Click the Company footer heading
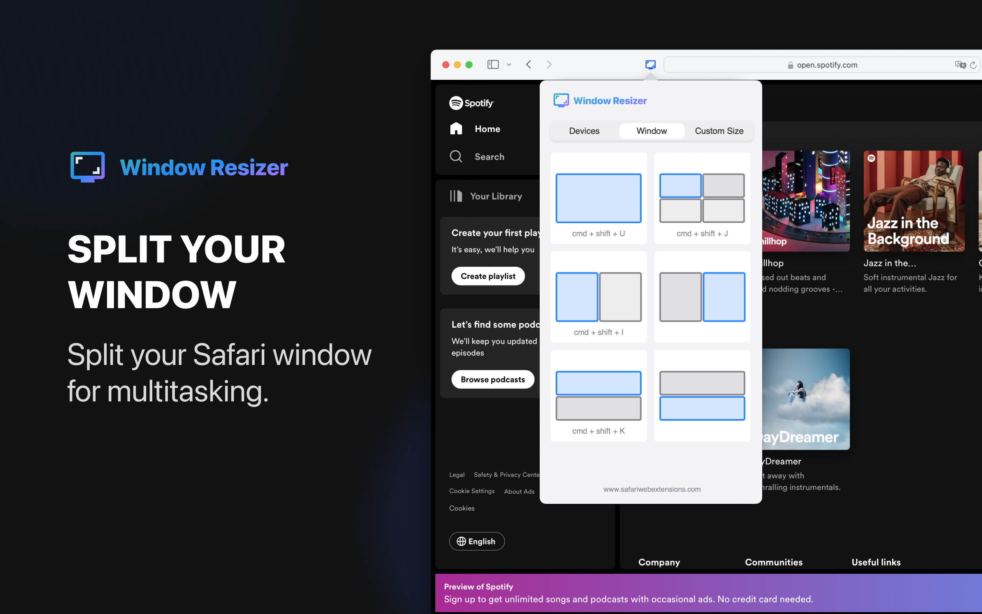Viewport: 982px width, 614px height. pos(659,562)
